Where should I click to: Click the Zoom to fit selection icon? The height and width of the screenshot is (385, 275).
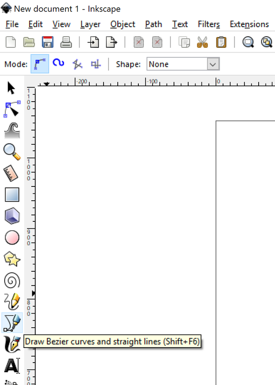point(248,42)
